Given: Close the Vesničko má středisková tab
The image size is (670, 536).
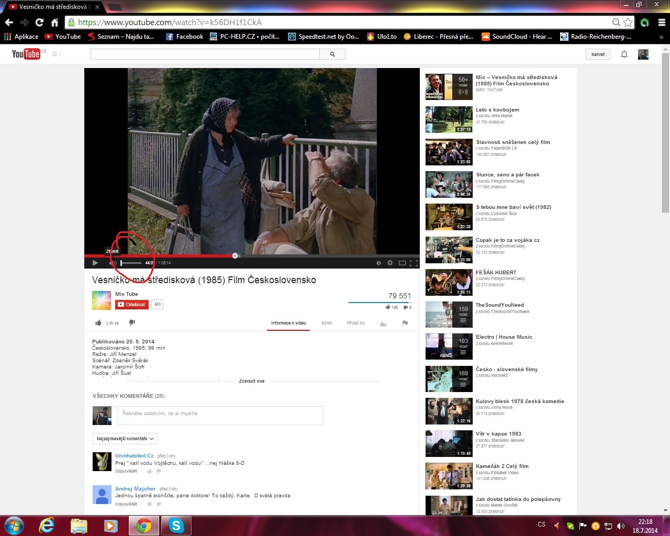Looking at the screenshot, I should (x=97, y=7).
